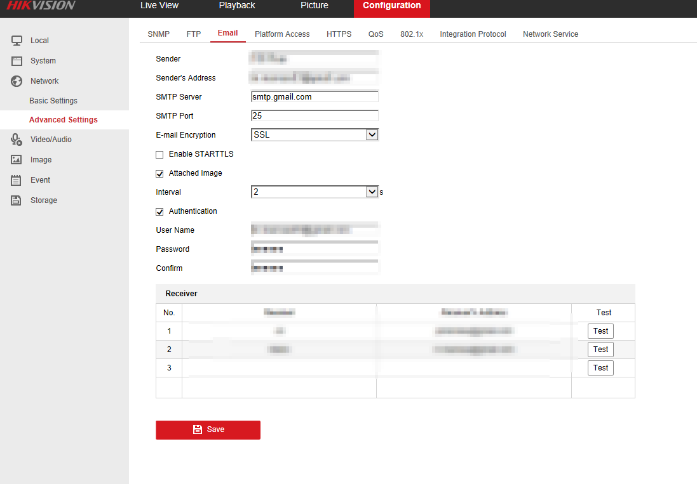Screen dimensions: 697x484
Task: Test the first receiver's email
Action: tap(600, 331)
